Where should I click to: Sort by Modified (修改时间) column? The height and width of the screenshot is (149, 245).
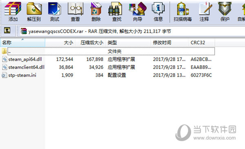169,43
